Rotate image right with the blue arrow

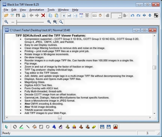point(138,16)
